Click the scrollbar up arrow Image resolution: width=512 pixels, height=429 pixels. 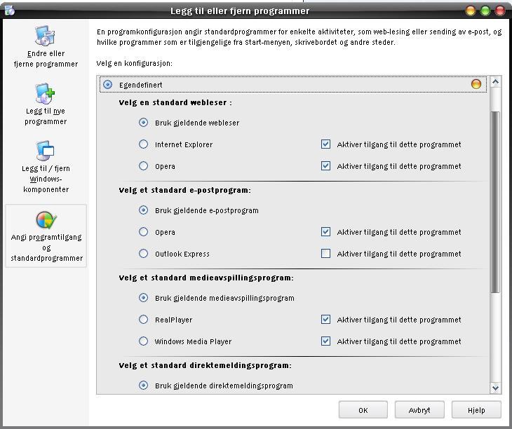coord(495,82)
